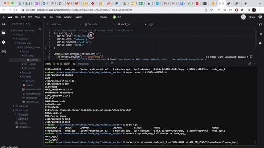The image size is (264, 148).
Task: Open Cloud9 preferences gear icon
Action: click(x=260, y=17)
